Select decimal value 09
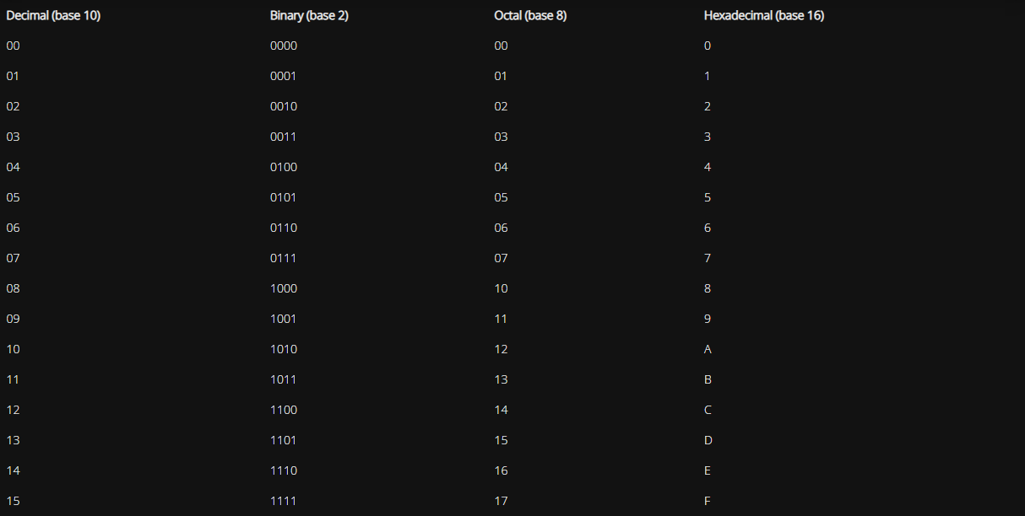 click(13, 319)
